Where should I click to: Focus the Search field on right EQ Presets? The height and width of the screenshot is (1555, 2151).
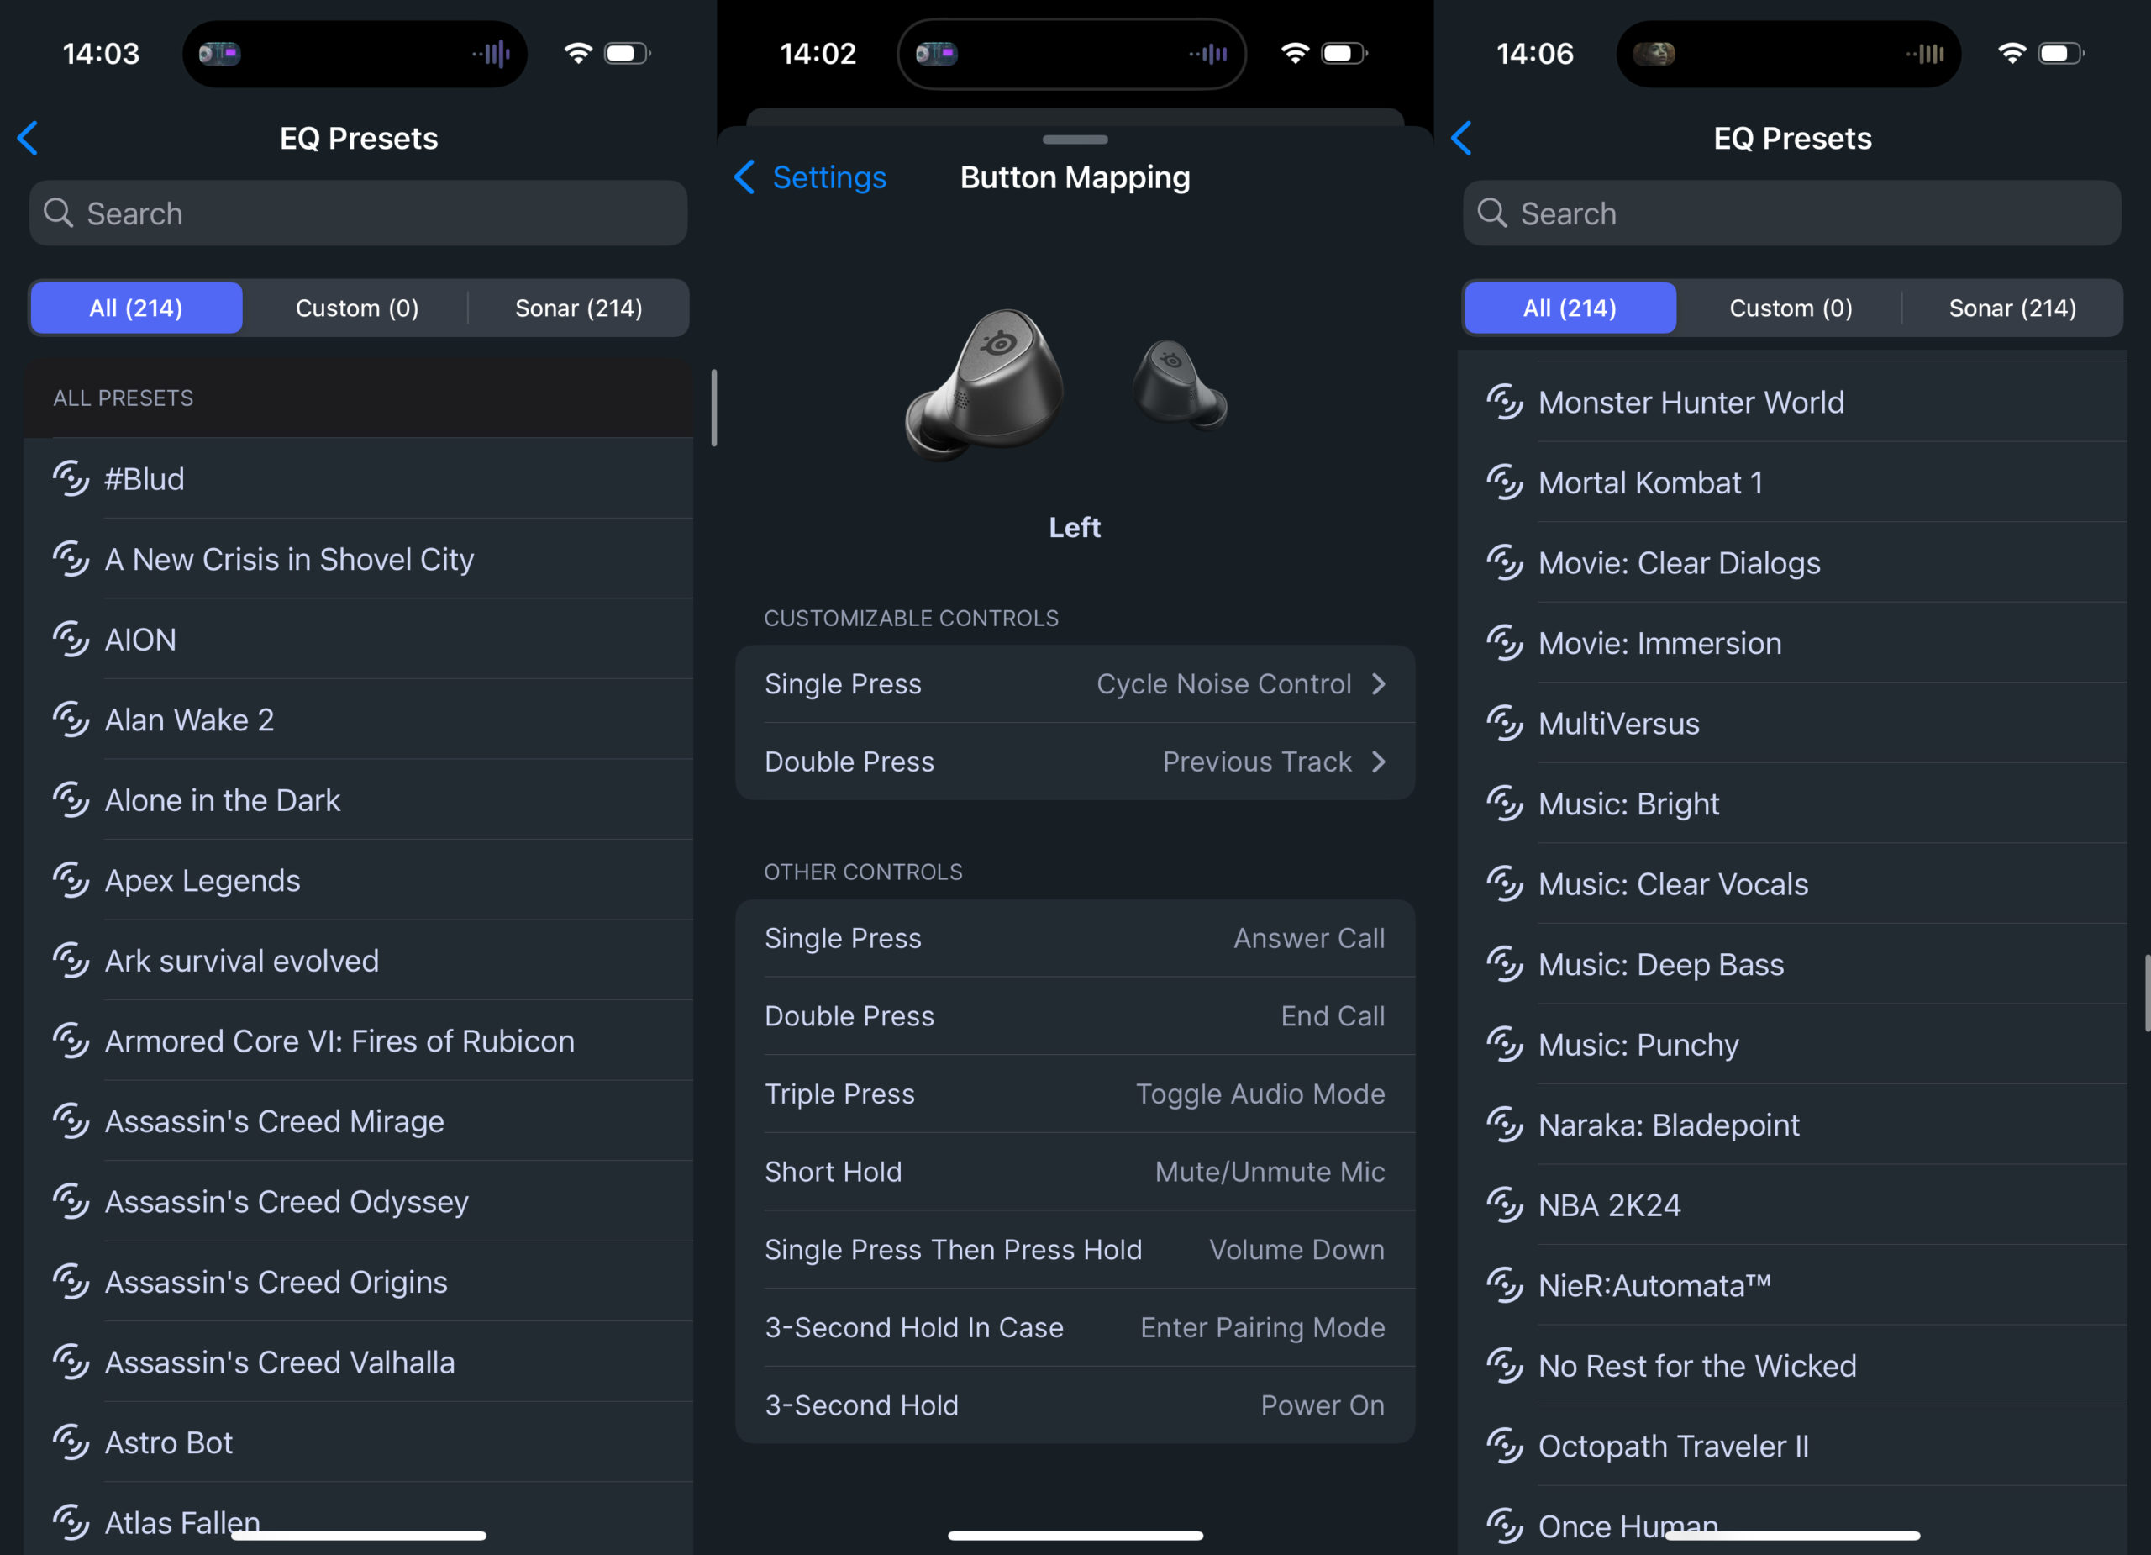pyautogui.click(x=1792, y=213)
